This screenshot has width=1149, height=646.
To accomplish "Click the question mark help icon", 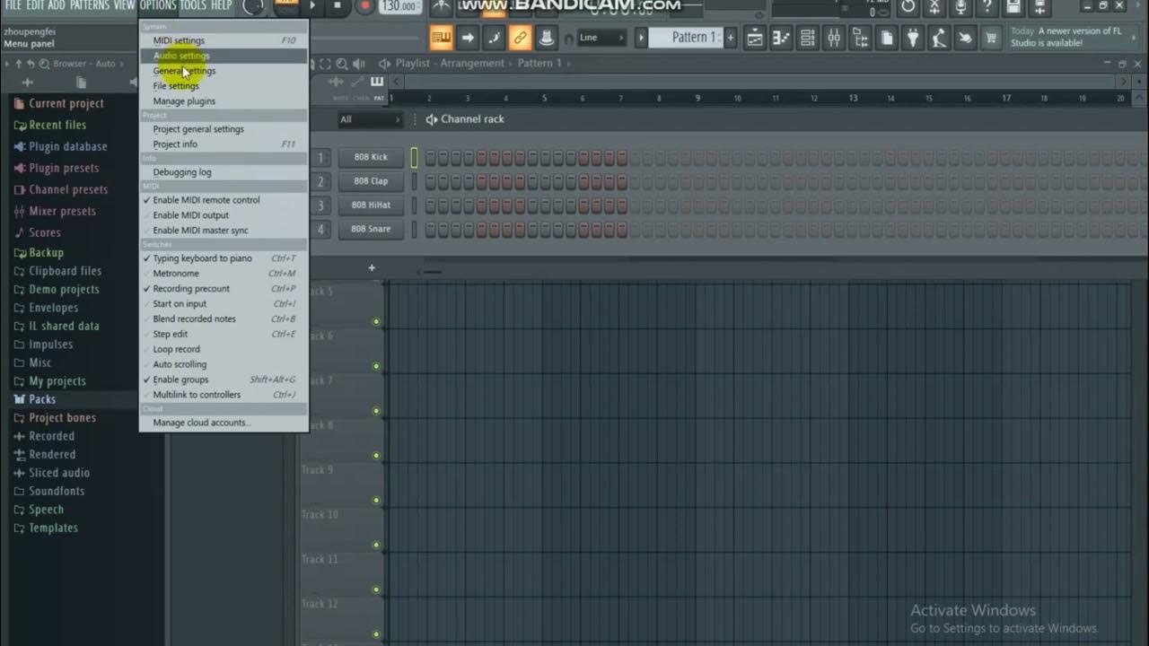I will pos(987,7).
